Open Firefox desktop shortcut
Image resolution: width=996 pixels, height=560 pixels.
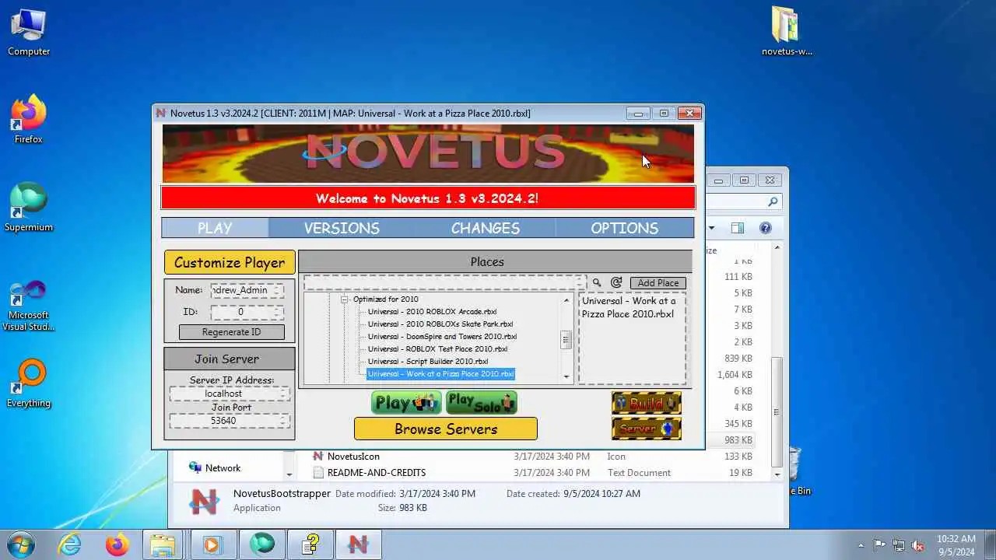(x=29, y=119)
